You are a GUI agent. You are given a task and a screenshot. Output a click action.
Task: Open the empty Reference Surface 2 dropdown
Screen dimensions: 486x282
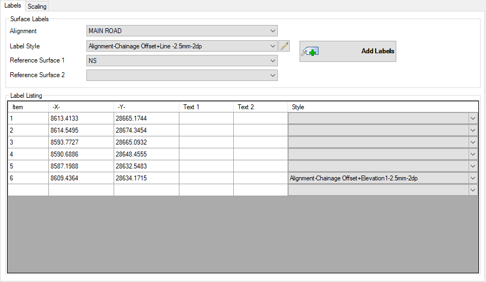(182, 76)
